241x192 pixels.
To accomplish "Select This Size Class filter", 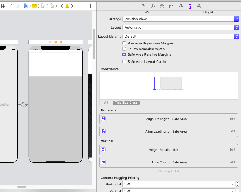I will click(126, 103).
